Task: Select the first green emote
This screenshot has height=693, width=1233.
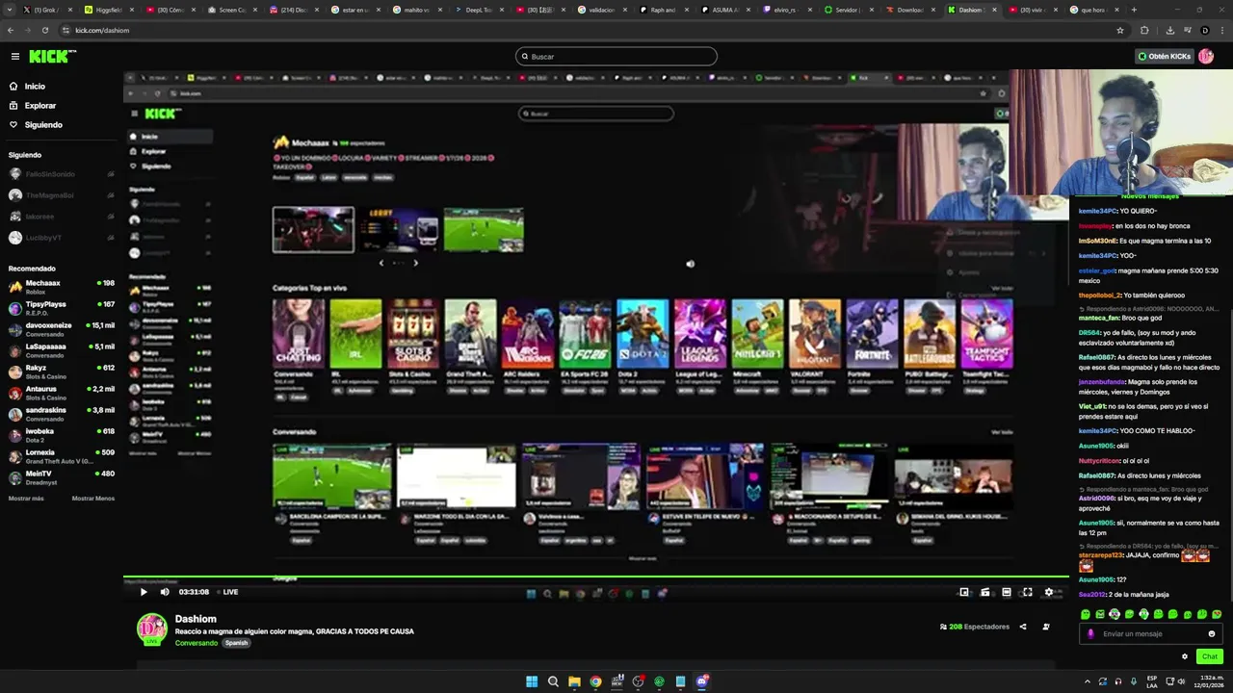Action: click(x=1086, y=614)
